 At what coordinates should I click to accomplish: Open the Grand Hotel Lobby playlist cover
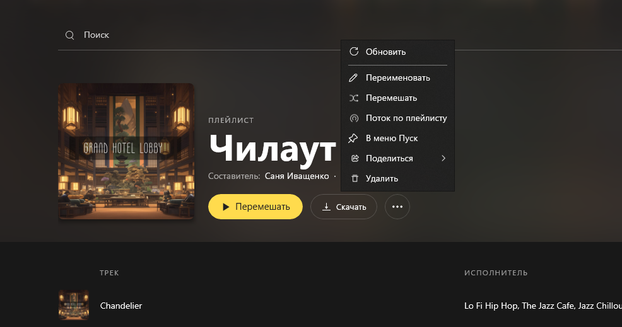(x=126, y=151)
